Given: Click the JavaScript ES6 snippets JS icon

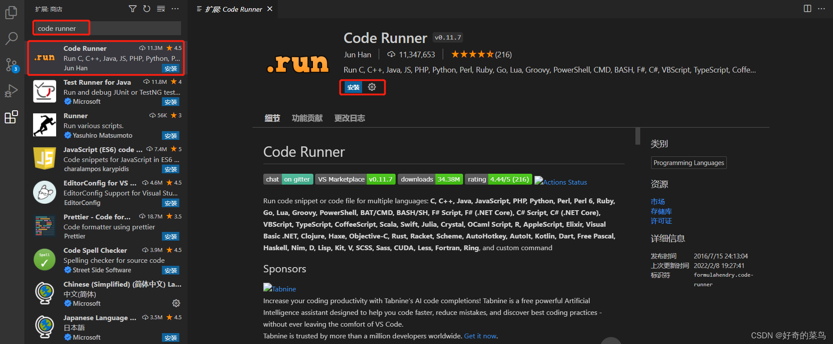Looking at the screenshot, I should tap(45, 159).
